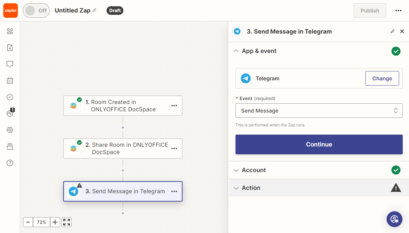This screenshot has width=409, height=233.
Task: Open the calendar versions icon in sidebar
Action: [10, 81]
